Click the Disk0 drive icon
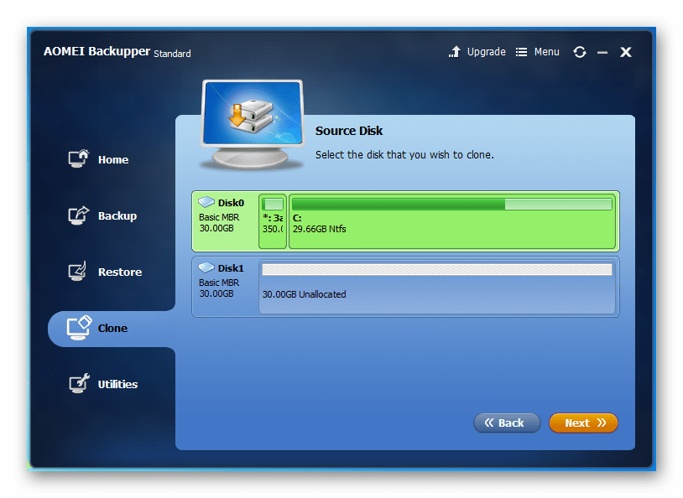This screenshot has height=498, width=683. point(206,202)
